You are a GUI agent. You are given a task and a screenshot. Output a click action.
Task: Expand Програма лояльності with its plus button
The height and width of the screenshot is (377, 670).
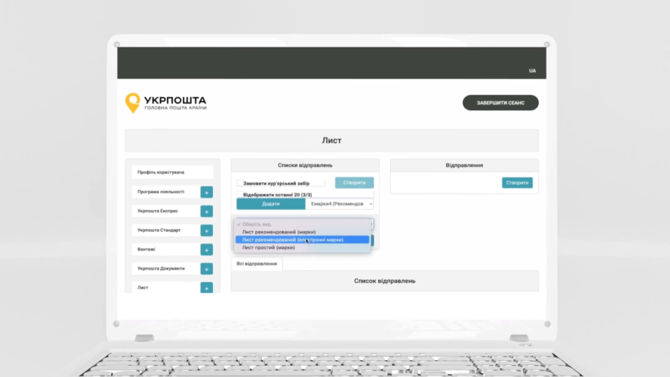point(207,193)
